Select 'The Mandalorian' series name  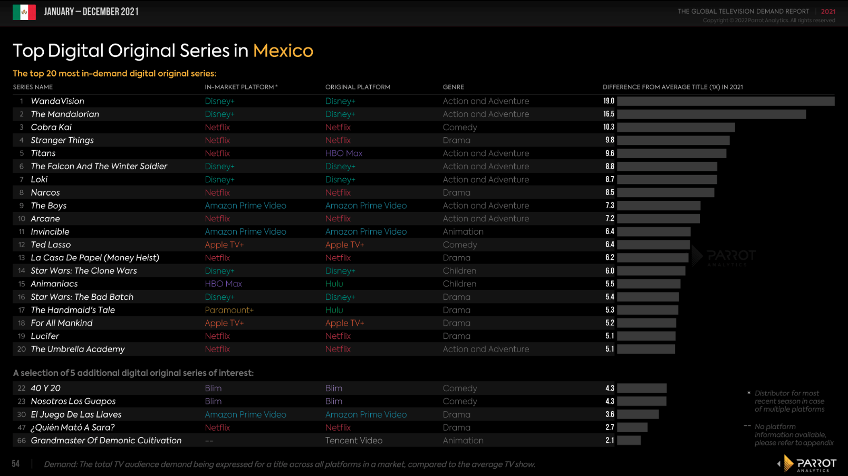(x=65, y=114)
